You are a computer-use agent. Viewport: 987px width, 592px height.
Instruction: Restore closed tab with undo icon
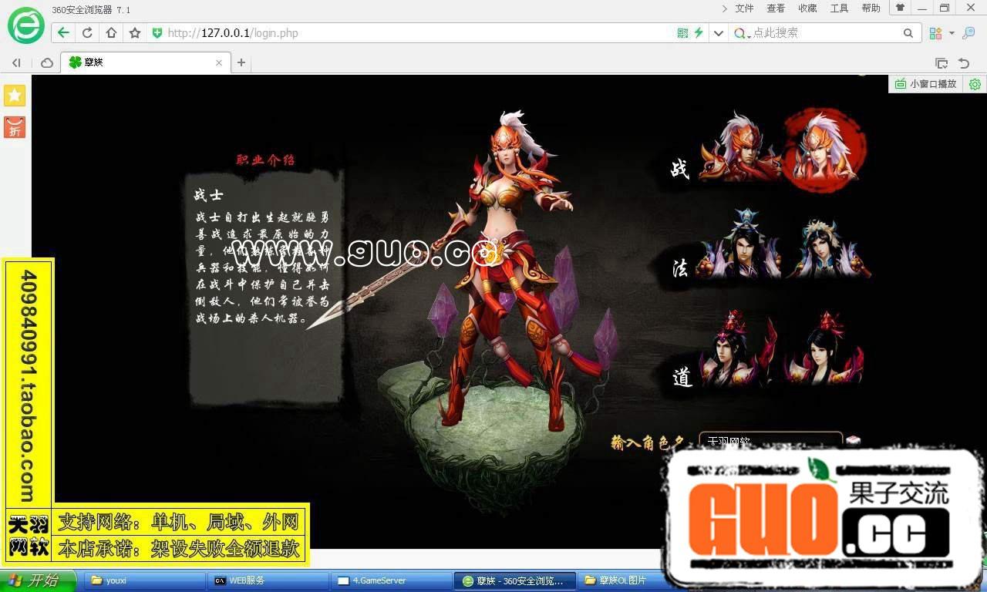coord(964,63)
